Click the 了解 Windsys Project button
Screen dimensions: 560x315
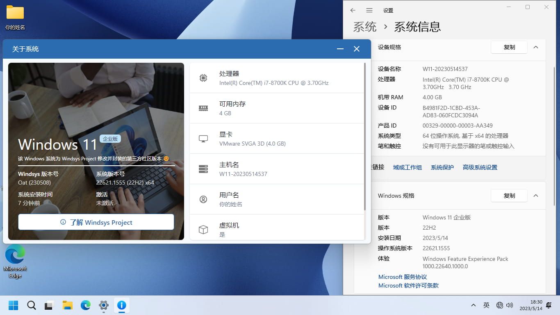point(96,222)
